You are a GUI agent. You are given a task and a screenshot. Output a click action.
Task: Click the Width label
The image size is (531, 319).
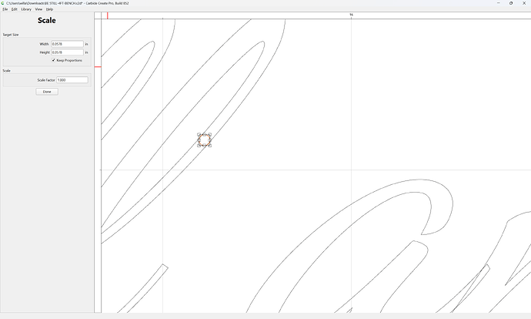click(x=45, y=44)
